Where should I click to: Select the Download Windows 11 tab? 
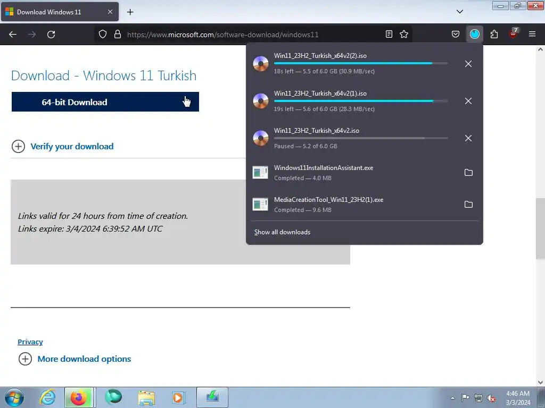(x=60, y=12)
